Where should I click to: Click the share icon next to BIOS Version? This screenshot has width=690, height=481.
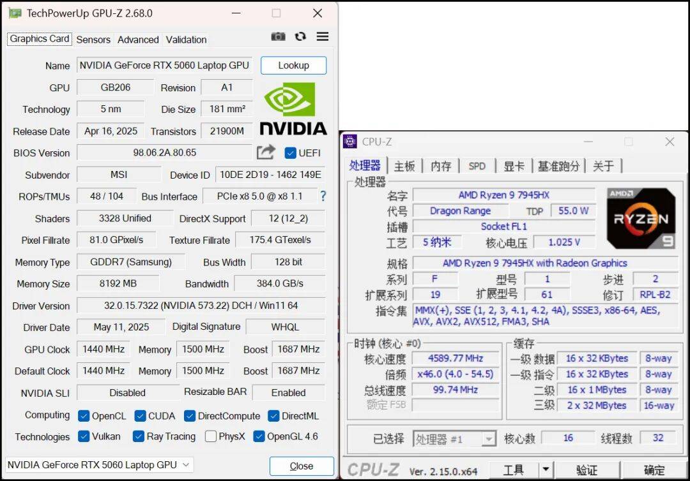265,152
